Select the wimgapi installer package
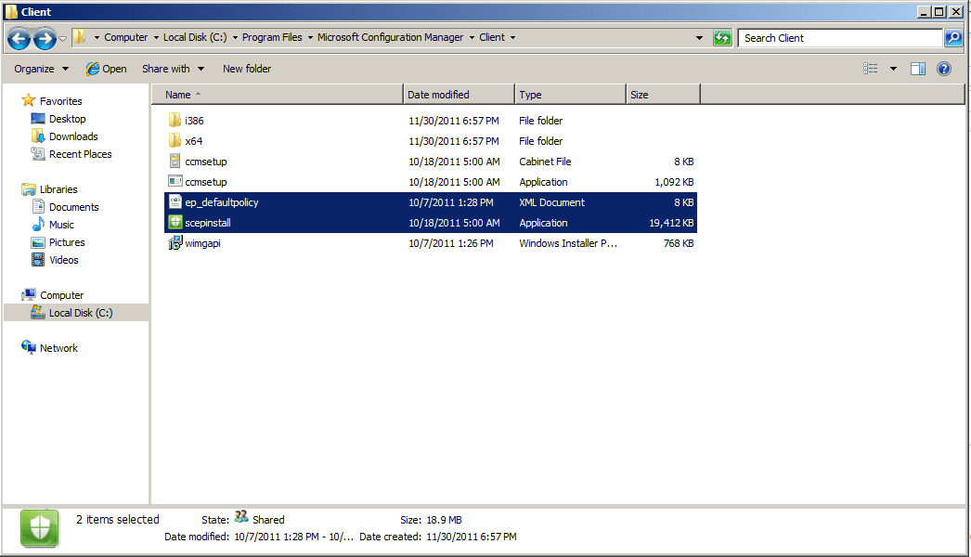This screenshot has height=557, width=971. 431,243
